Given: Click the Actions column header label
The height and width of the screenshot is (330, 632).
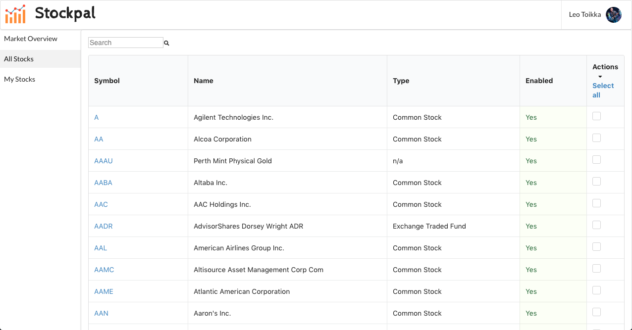Looking at the screenshot, I should [605, 67].
